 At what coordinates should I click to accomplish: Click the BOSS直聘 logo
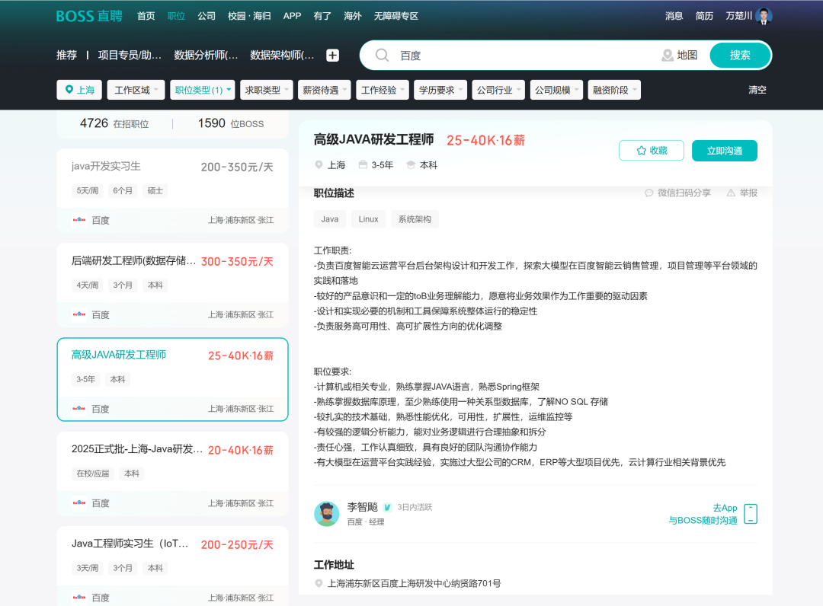click(x=89, y=16)
